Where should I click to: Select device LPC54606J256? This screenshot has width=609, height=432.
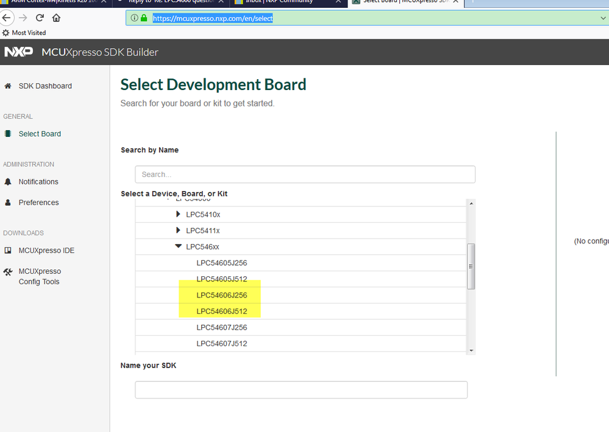222,296
